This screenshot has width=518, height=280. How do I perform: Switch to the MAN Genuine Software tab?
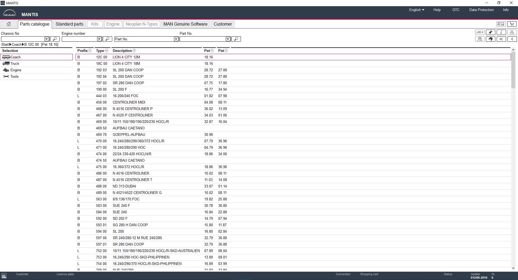pyautogui.click(x=185, y=24)
